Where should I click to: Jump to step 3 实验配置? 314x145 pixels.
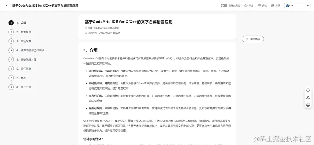(24, 41)
